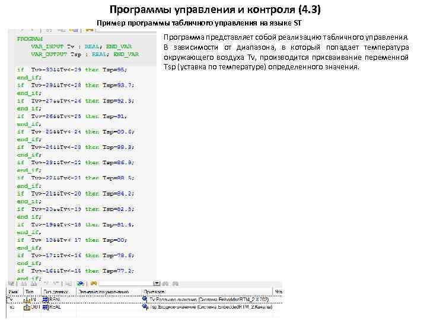Screen dimensions: 427x320
Task: Click the subtitle 'Пример программы табличного управления'
Action: (x=177, y=23)
